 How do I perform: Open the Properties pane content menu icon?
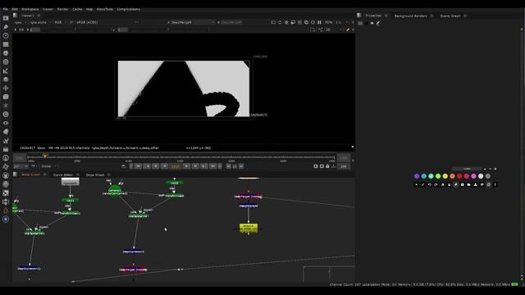point(359,16)
